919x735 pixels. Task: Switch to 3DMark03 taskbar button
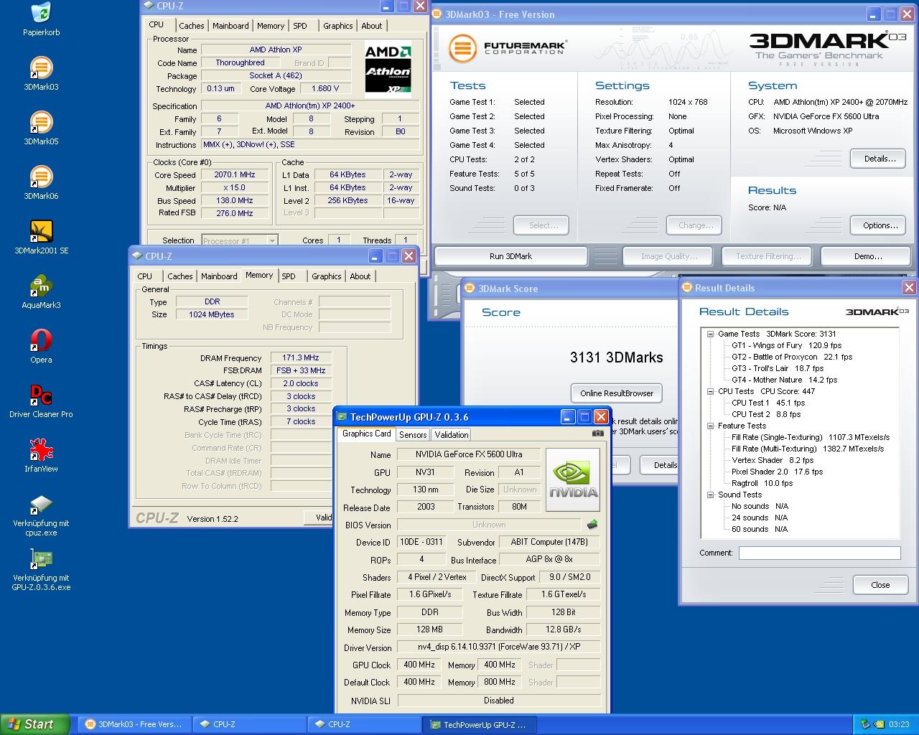(x=134, y=724)
